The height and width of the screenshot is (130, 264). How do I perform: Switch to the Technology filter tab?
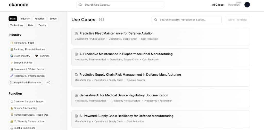[x=17, y=25]
